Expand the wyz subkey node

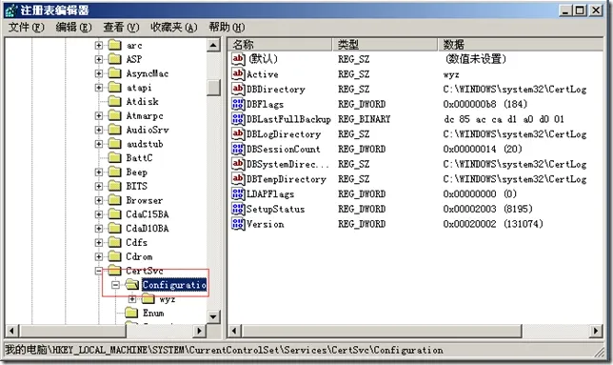click(132, 299)
